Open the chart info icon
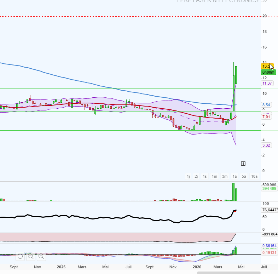278x274 pixels. click(243, 164)
